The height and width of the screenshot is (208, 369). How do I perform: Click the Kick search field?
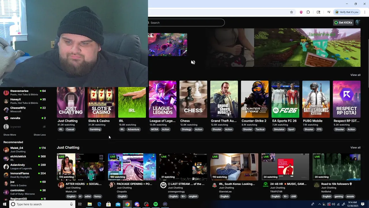[x=186, y=23]
